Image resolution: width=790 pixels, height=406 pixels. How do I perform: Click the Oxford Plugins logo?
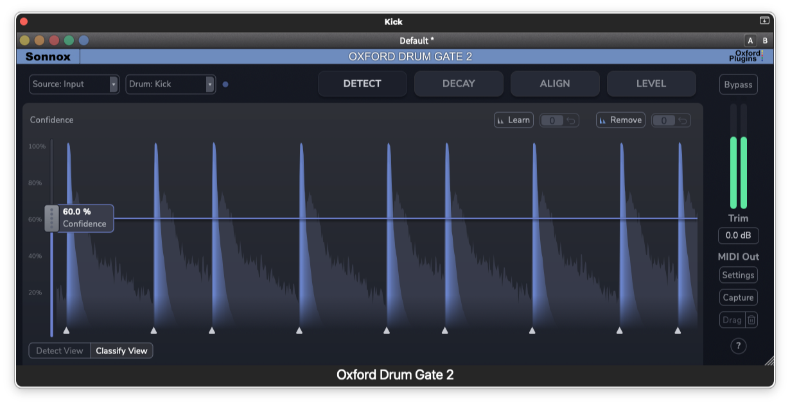tap(746, 56)
